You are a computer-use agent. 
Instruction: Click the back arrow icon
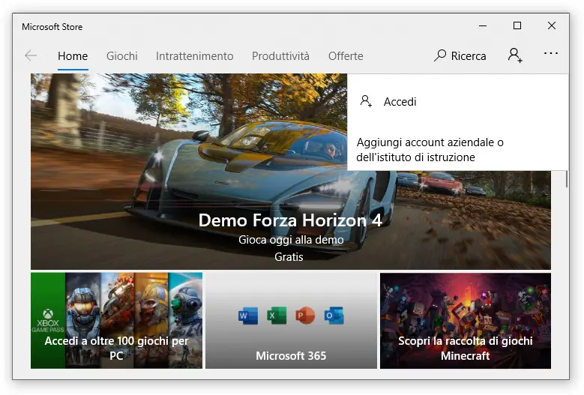tap(31, 55)
